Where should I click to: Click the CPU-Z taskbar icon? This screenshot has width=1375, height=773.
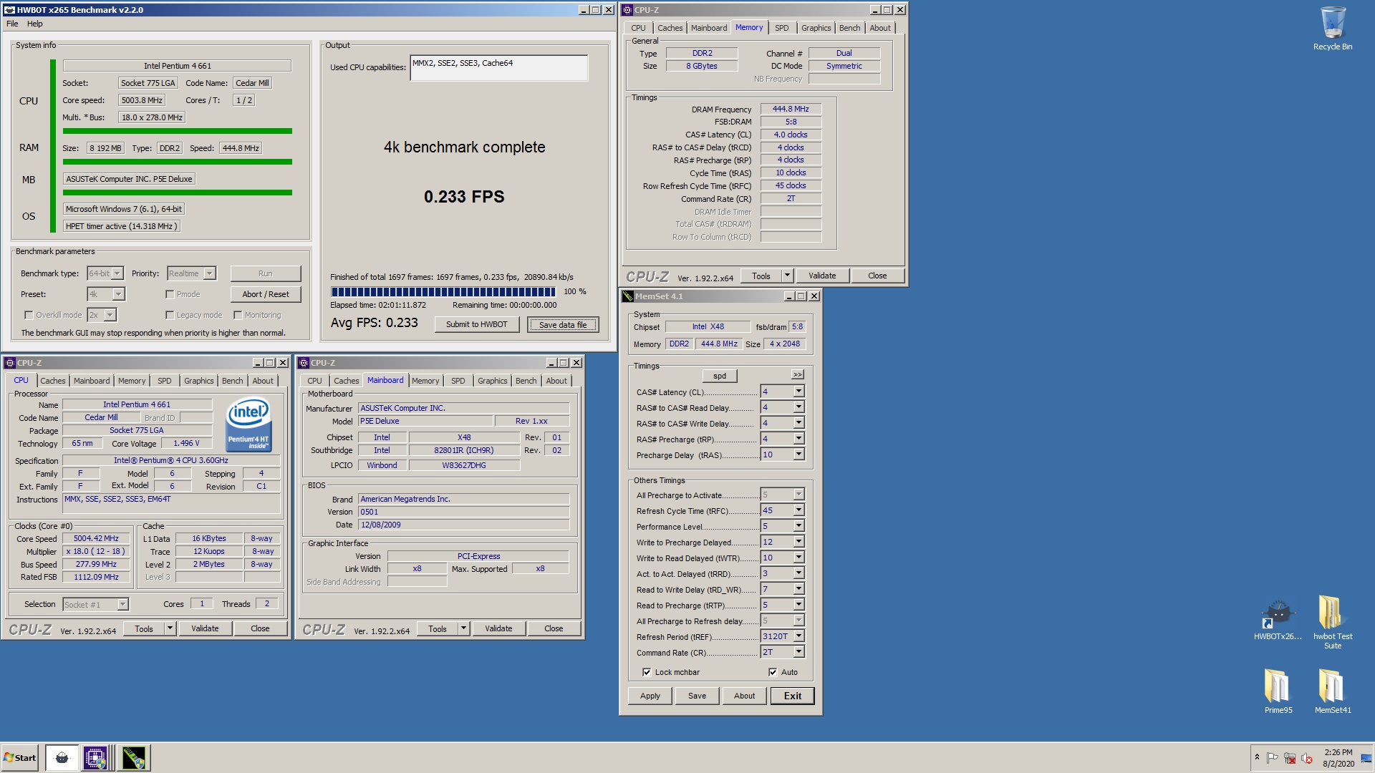tap(95, 757)
